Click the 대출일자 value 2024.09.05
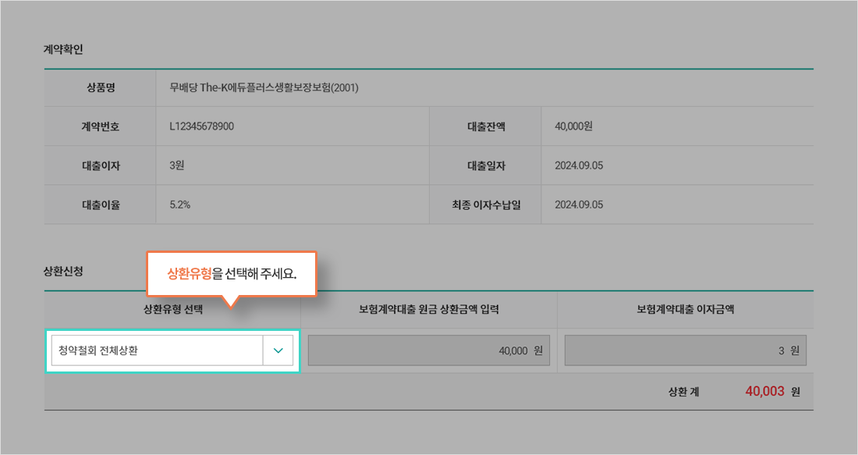858x455 pixels. pyautogui.click(x=579, y=165)
